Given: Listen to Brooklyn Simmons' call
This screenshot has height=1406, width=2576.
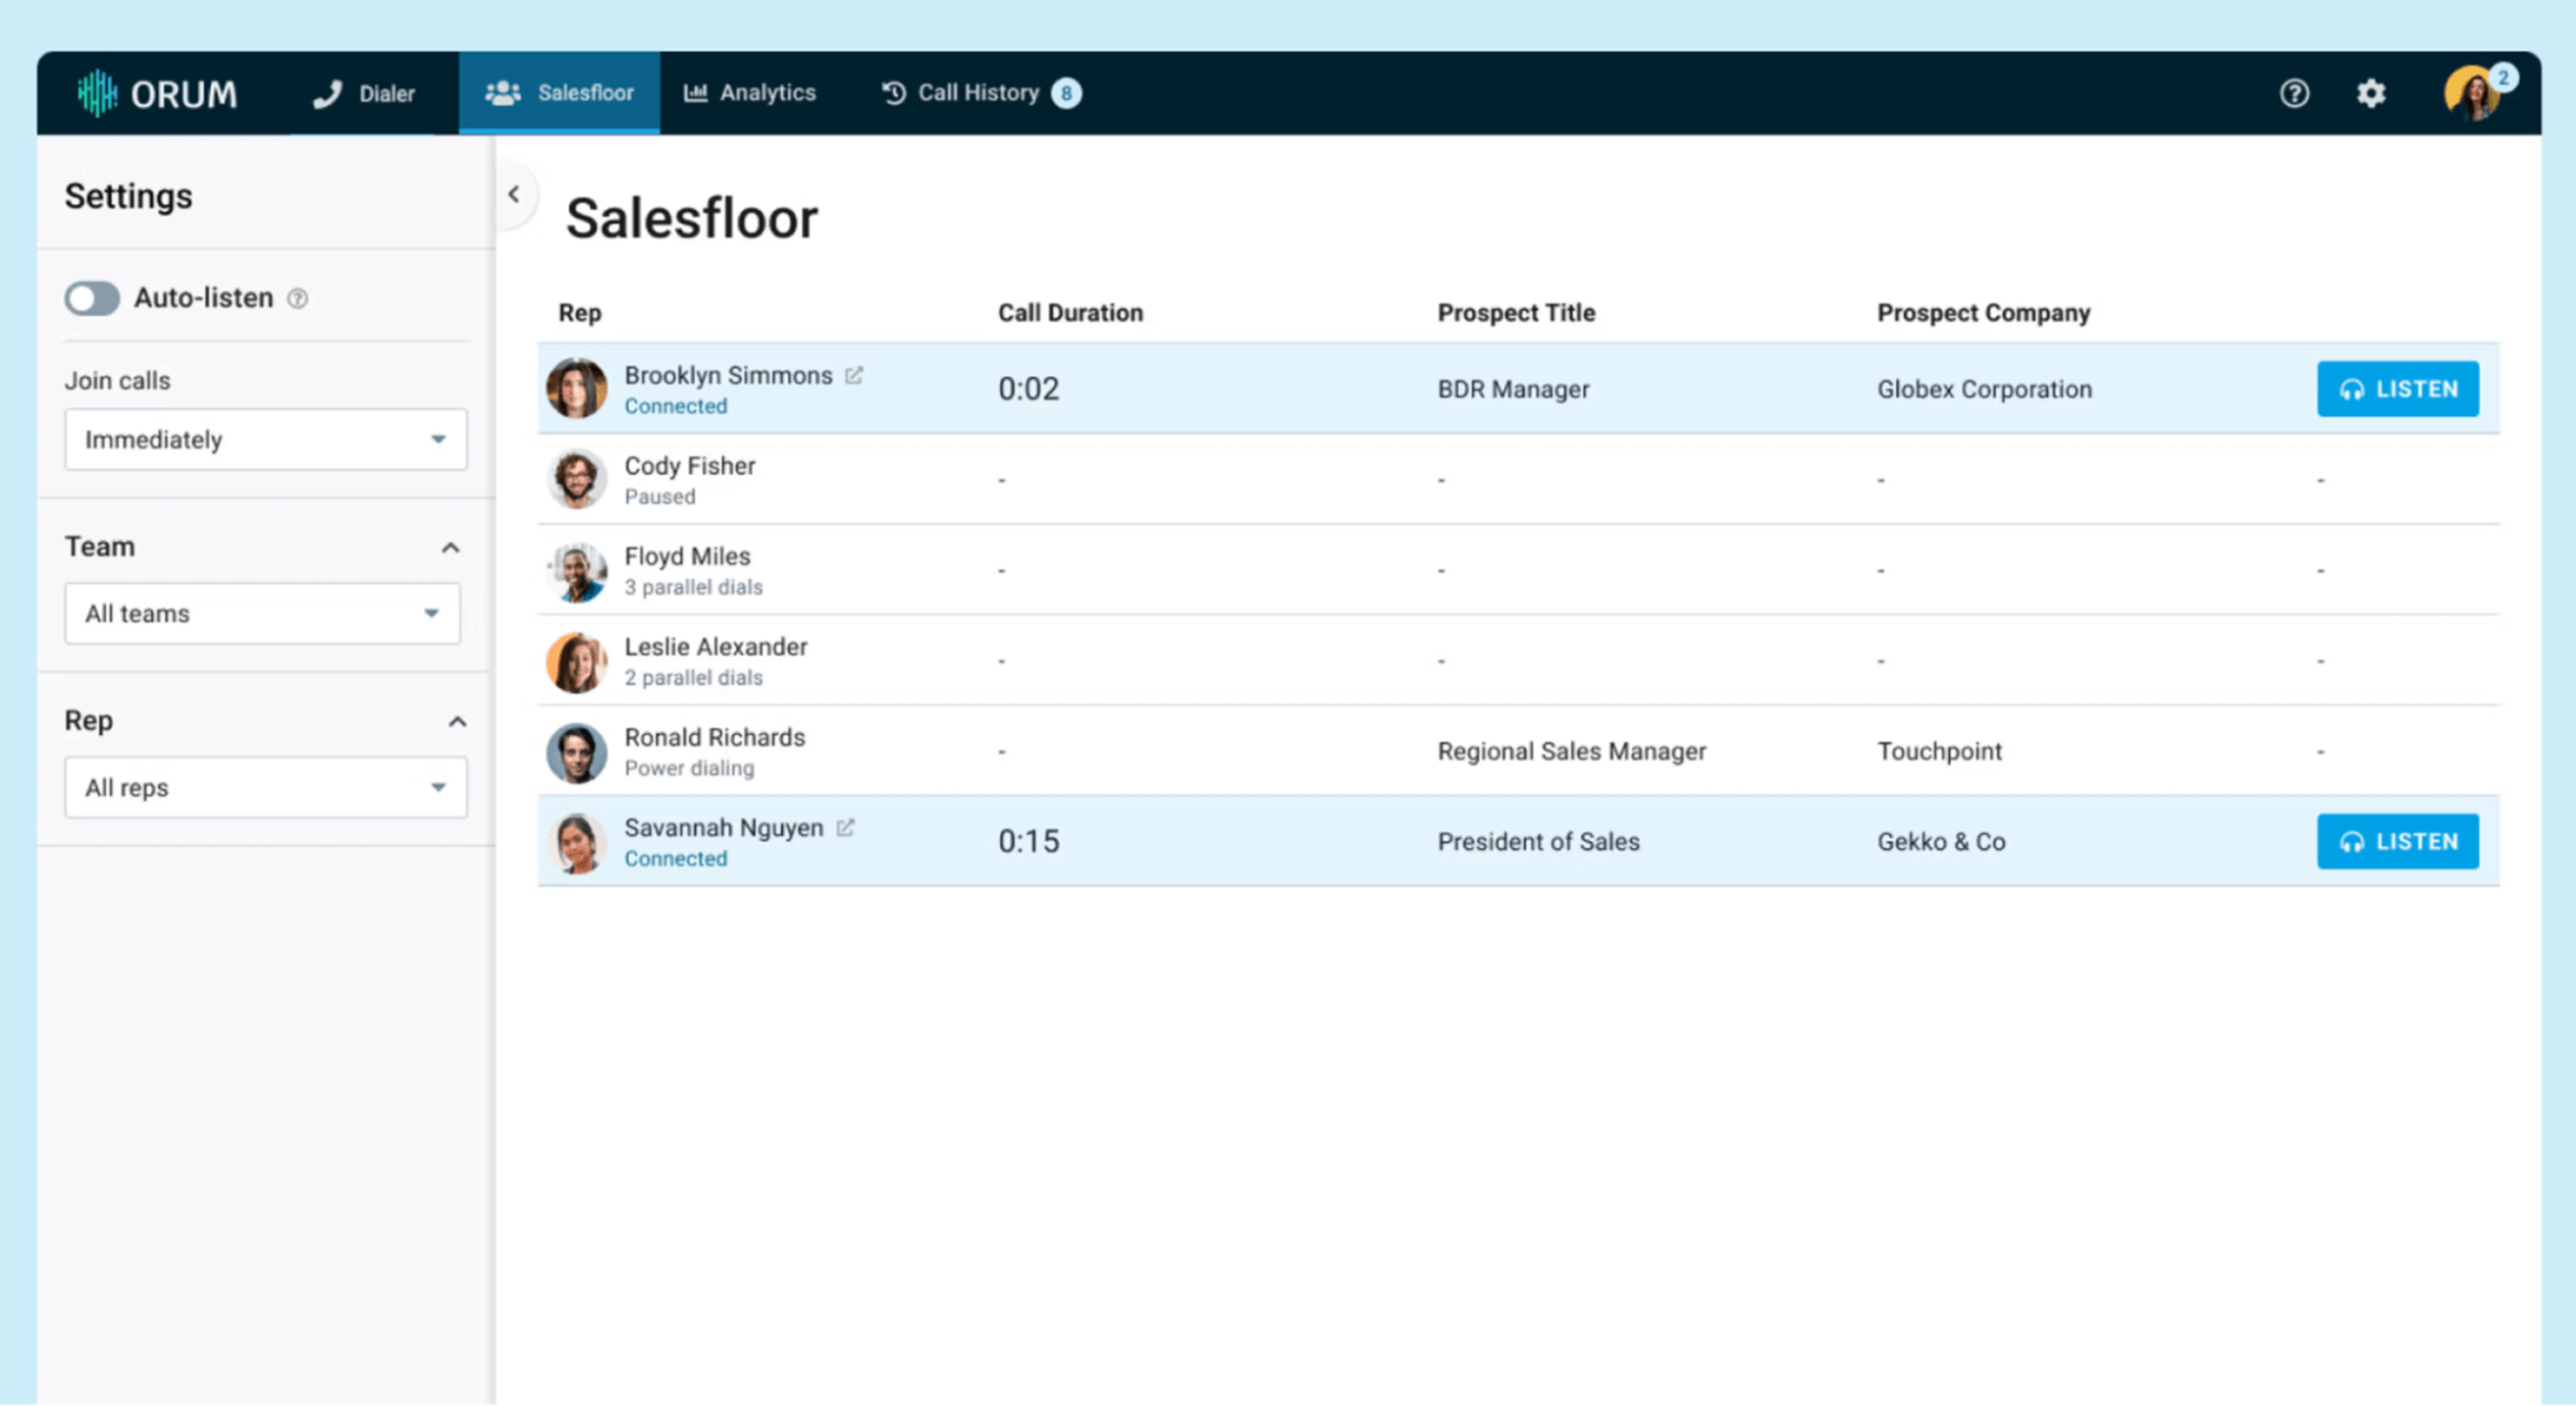Looking at the screenshot, I should pos(2397,389).
